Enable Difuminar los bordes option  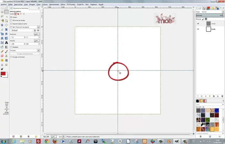pyautogui.click(x=11, y=21)
